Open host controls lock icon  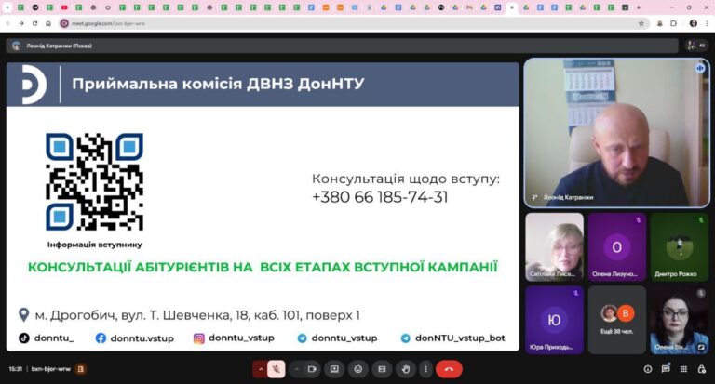coord(701,369)
